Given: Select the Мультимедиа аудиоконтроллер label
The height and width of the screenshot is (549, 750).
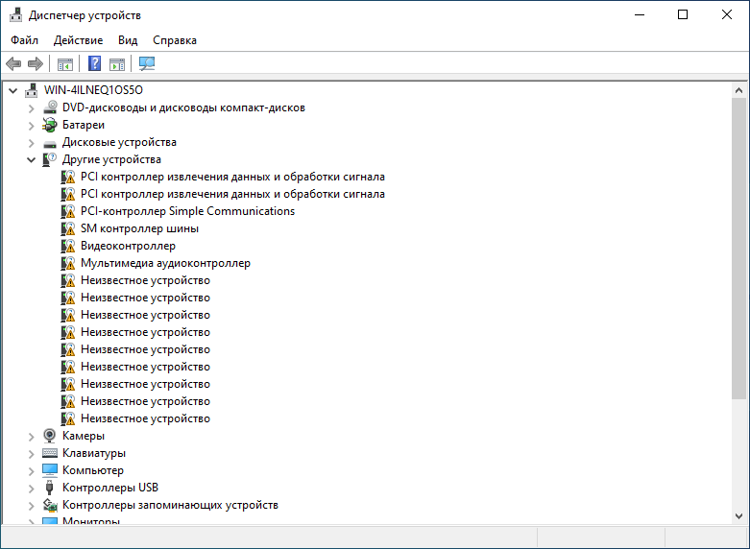Looking at the screenshot, I should 165,263.
